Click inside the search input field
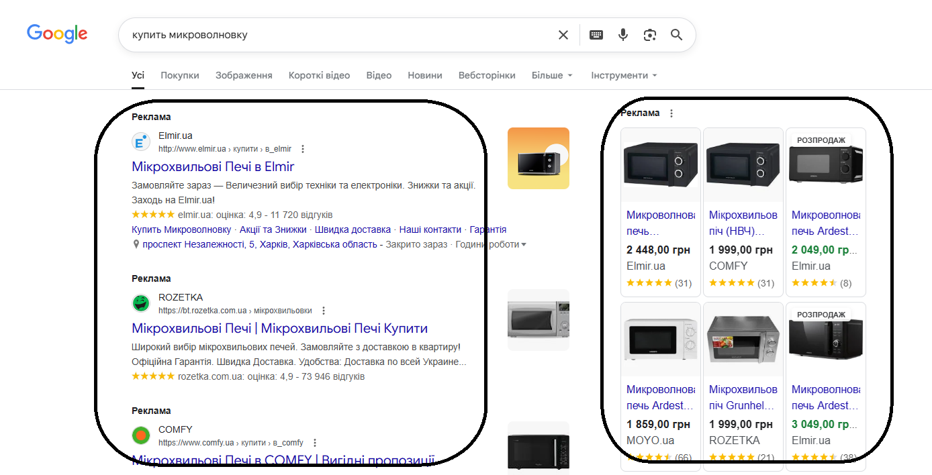Image resolution: width=932 pixels, height=475 pixels. pos(336,35)
